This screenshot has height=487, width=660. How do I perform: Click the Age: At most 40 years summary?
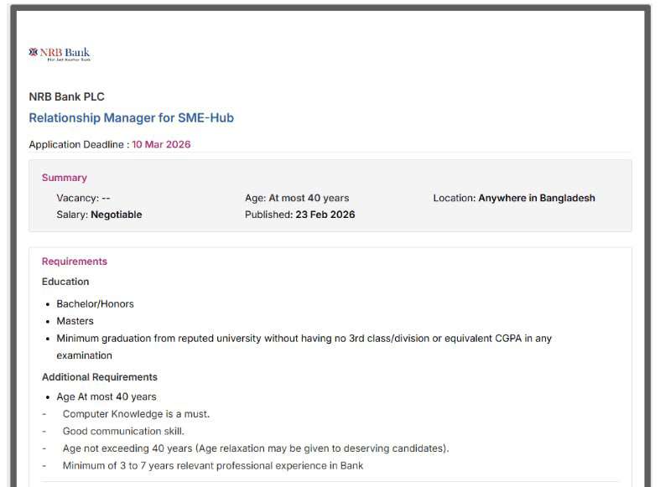(297, 198)
